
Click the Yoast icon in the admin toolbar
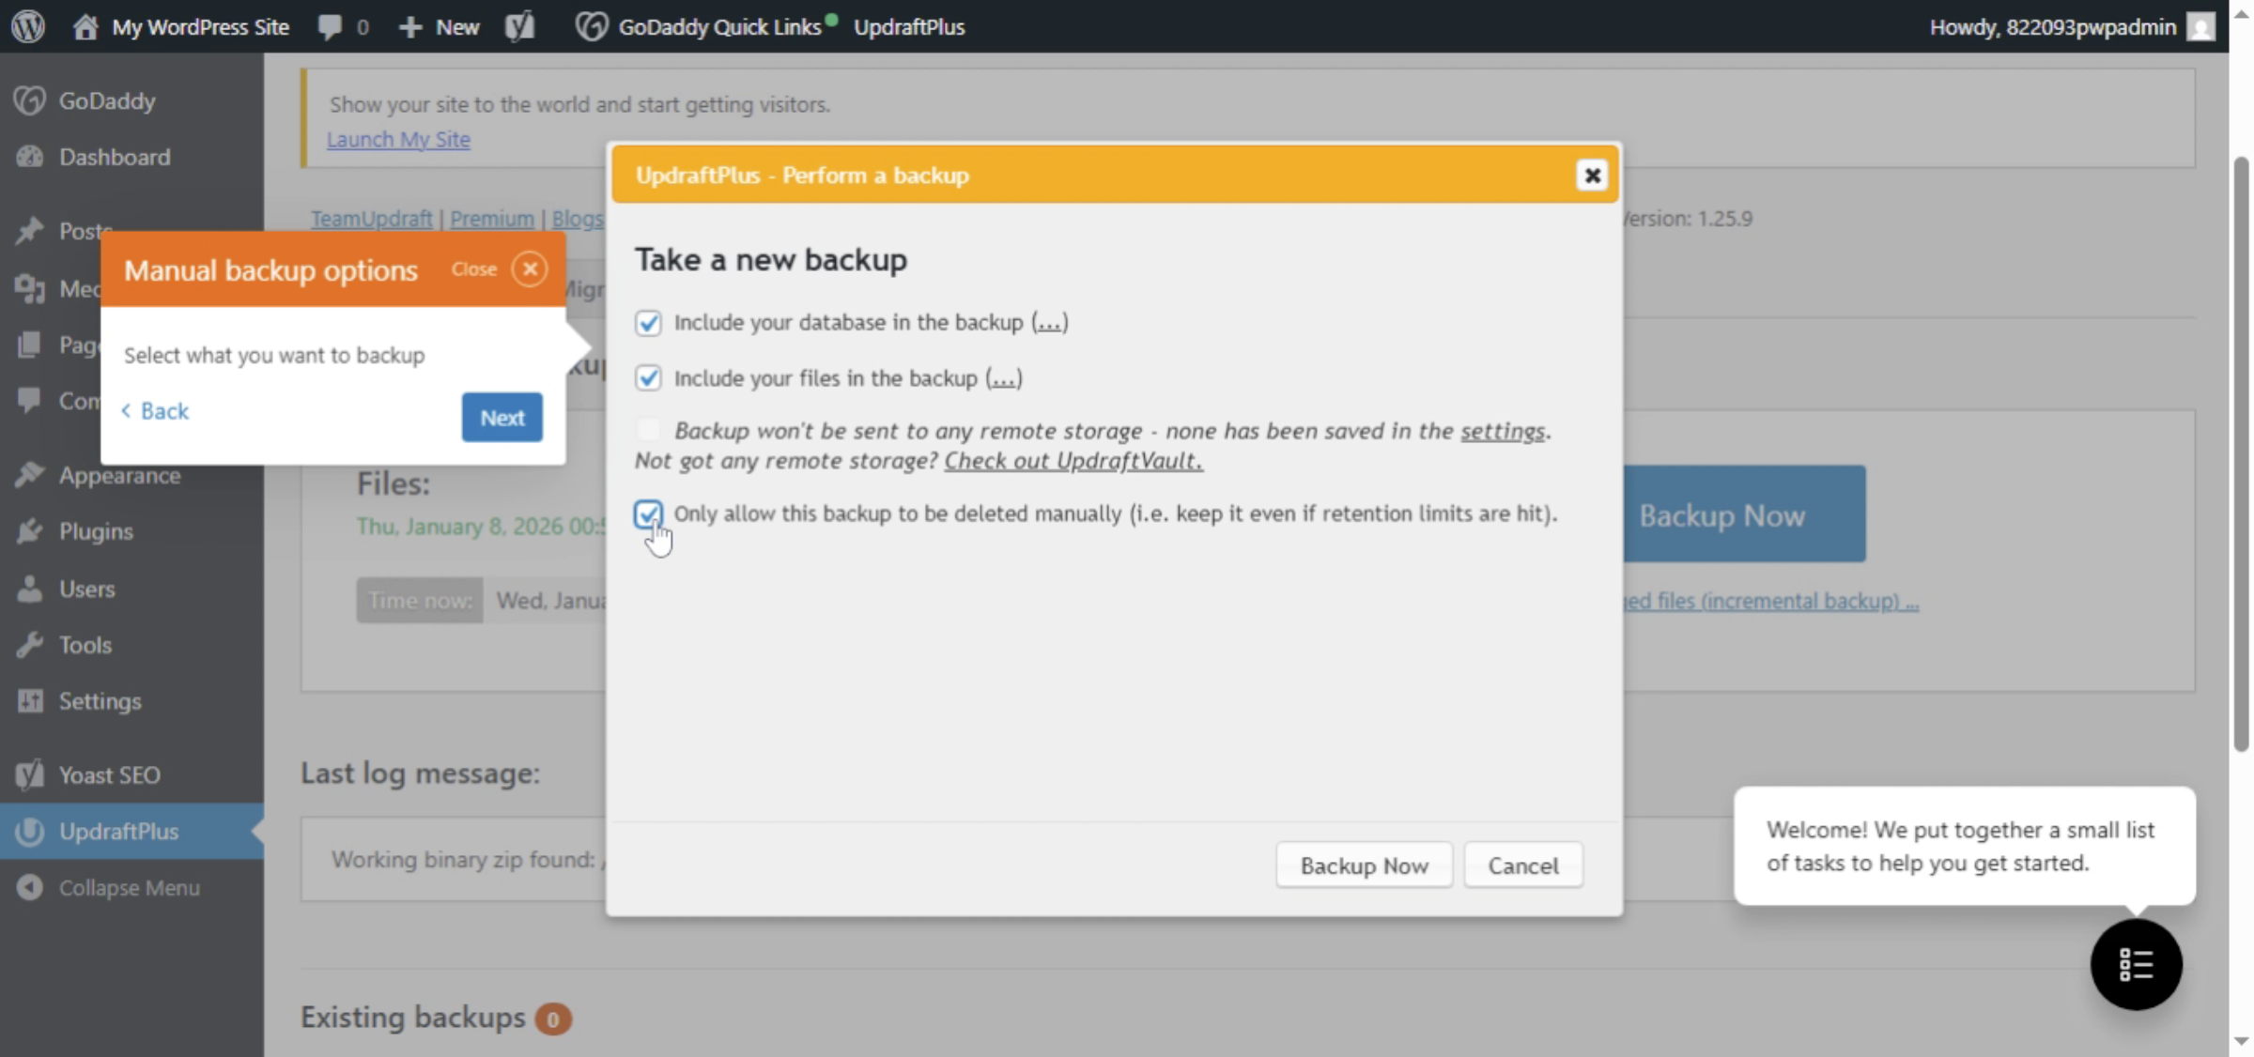(520, 26)
